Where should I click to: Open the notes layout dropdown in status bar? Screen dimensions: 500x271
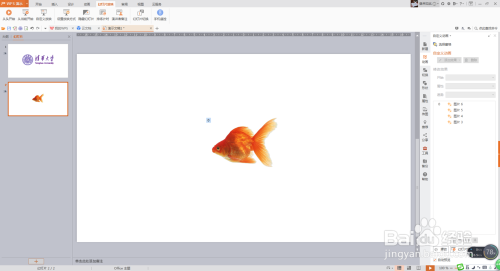tap(389, 268)
